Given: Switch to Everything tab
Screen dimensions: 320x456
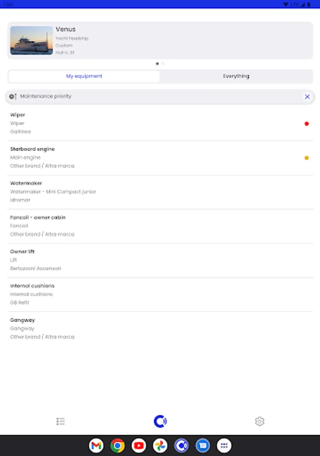Looking at the screenshot, I should click(x=236, y=77).
